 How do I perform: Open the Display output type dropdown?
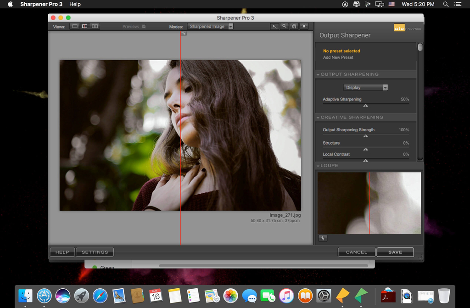(x=366, y=87)
